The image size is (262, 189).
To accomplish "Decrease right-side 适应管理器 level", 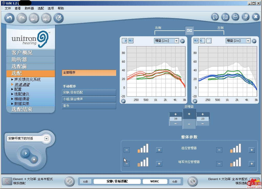I will pos(126,150).
